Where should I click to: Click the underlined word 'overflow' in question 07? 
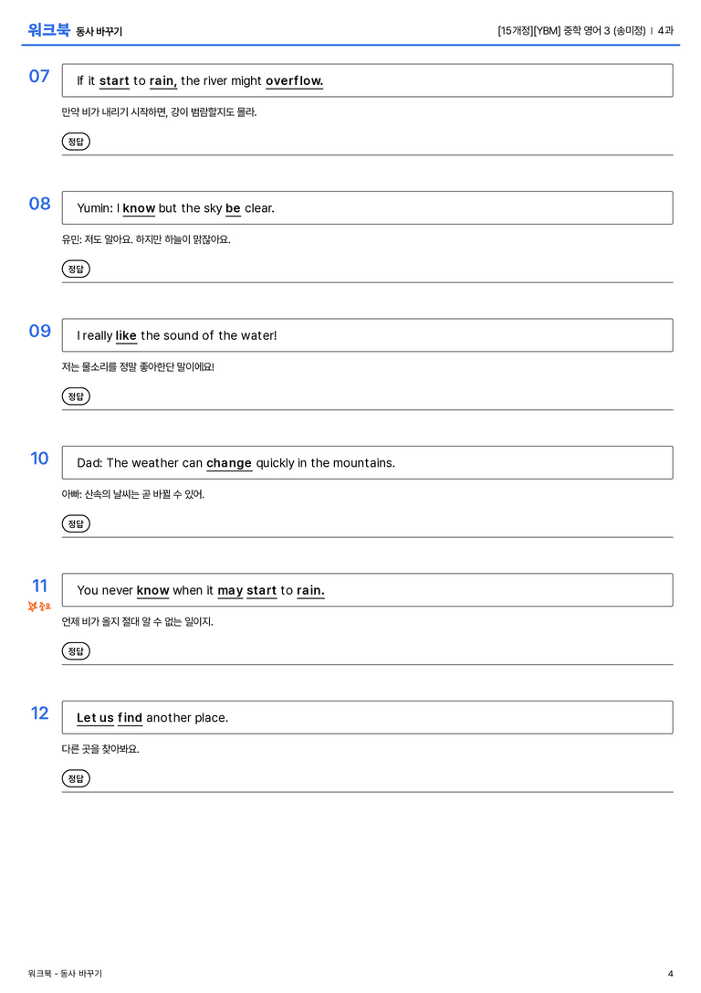(294, 81)
